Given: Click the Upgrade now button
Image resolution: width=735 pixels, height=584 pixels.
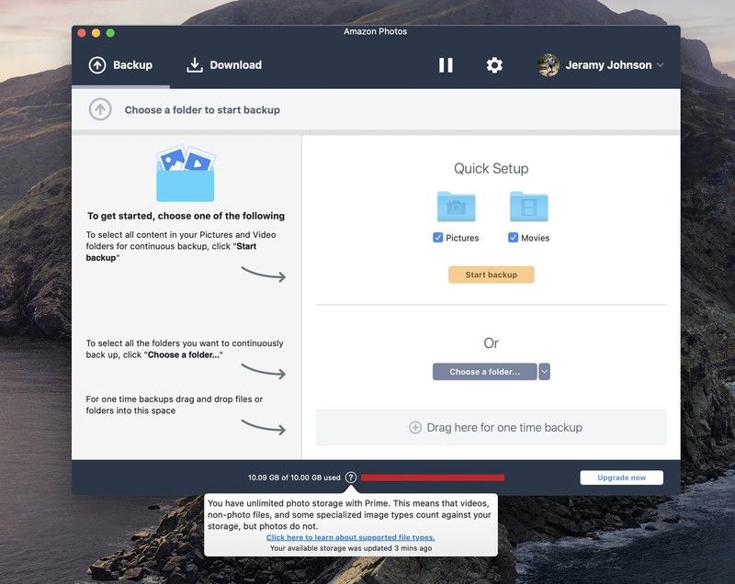Looking at the screenshot, I should pyautogui.click(x=622, y=477).
